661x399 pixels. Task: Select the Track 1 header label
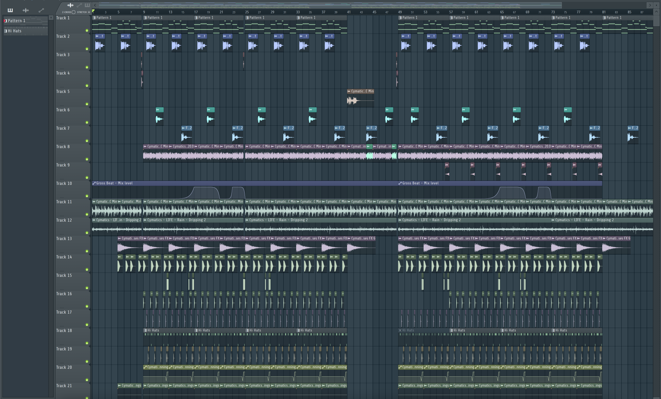63,18
